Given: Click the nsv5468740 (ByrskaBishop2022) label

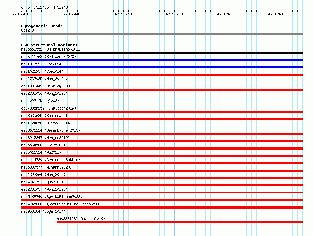Looking at the screenshot, I should click(52, 197).
